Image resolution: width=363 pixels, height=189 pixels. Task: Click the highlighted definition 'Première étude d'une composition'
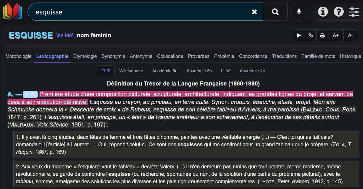tap(180, 98)
